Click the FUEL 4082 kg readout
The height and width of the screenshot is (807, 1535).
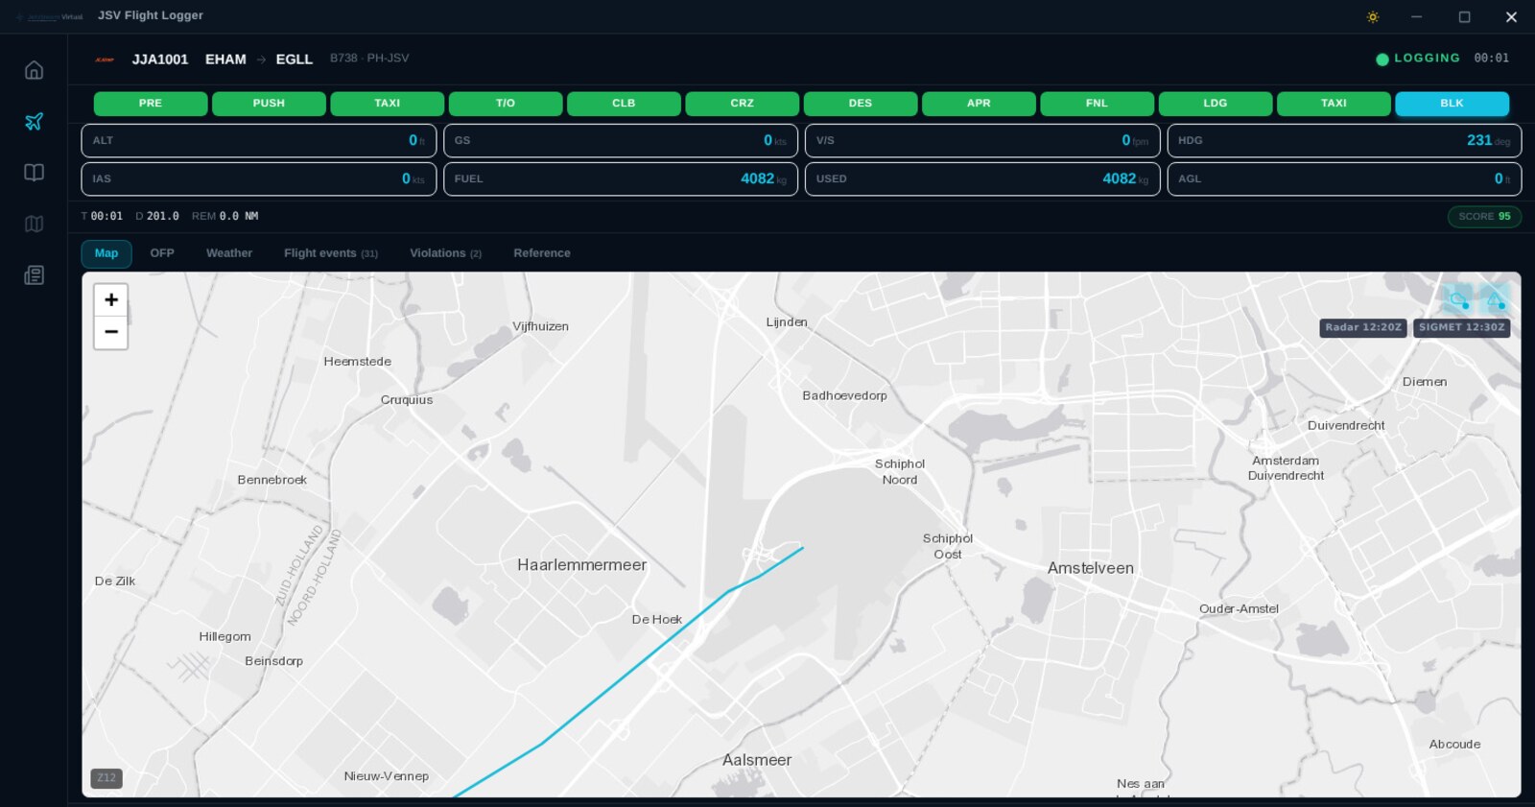click(621, 179)
